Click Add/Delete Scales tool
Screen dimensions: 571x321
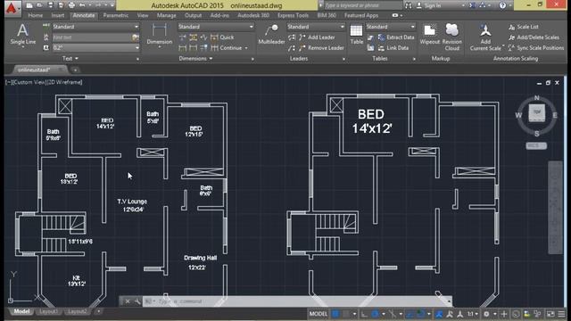tap(534, 37)
